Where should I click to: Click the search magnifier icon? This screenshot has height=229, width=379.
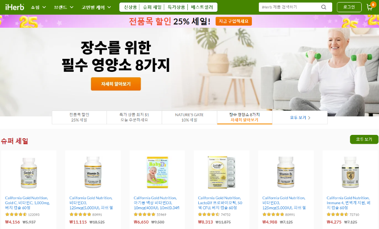324,7
